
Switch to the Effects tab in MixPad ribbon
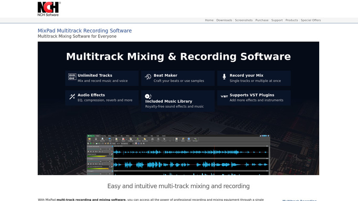coord(127,136)
